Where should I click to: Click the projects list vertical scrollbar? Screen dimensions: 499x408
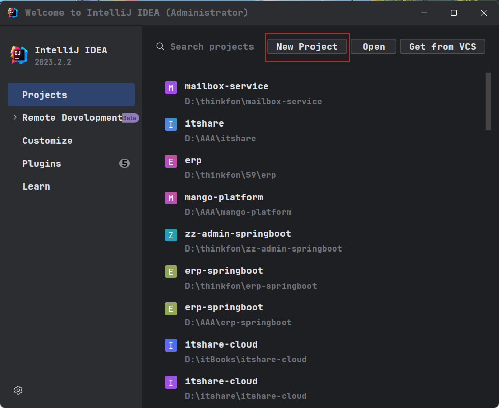click(488, 101)
